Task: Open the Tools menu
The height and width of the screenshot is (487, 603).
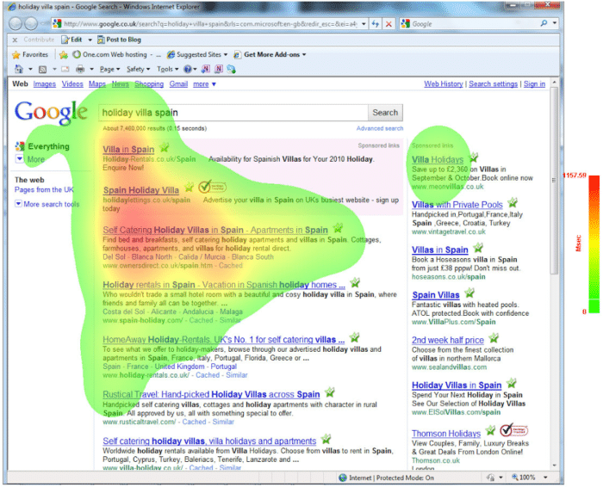Action: tap(167, 69)
